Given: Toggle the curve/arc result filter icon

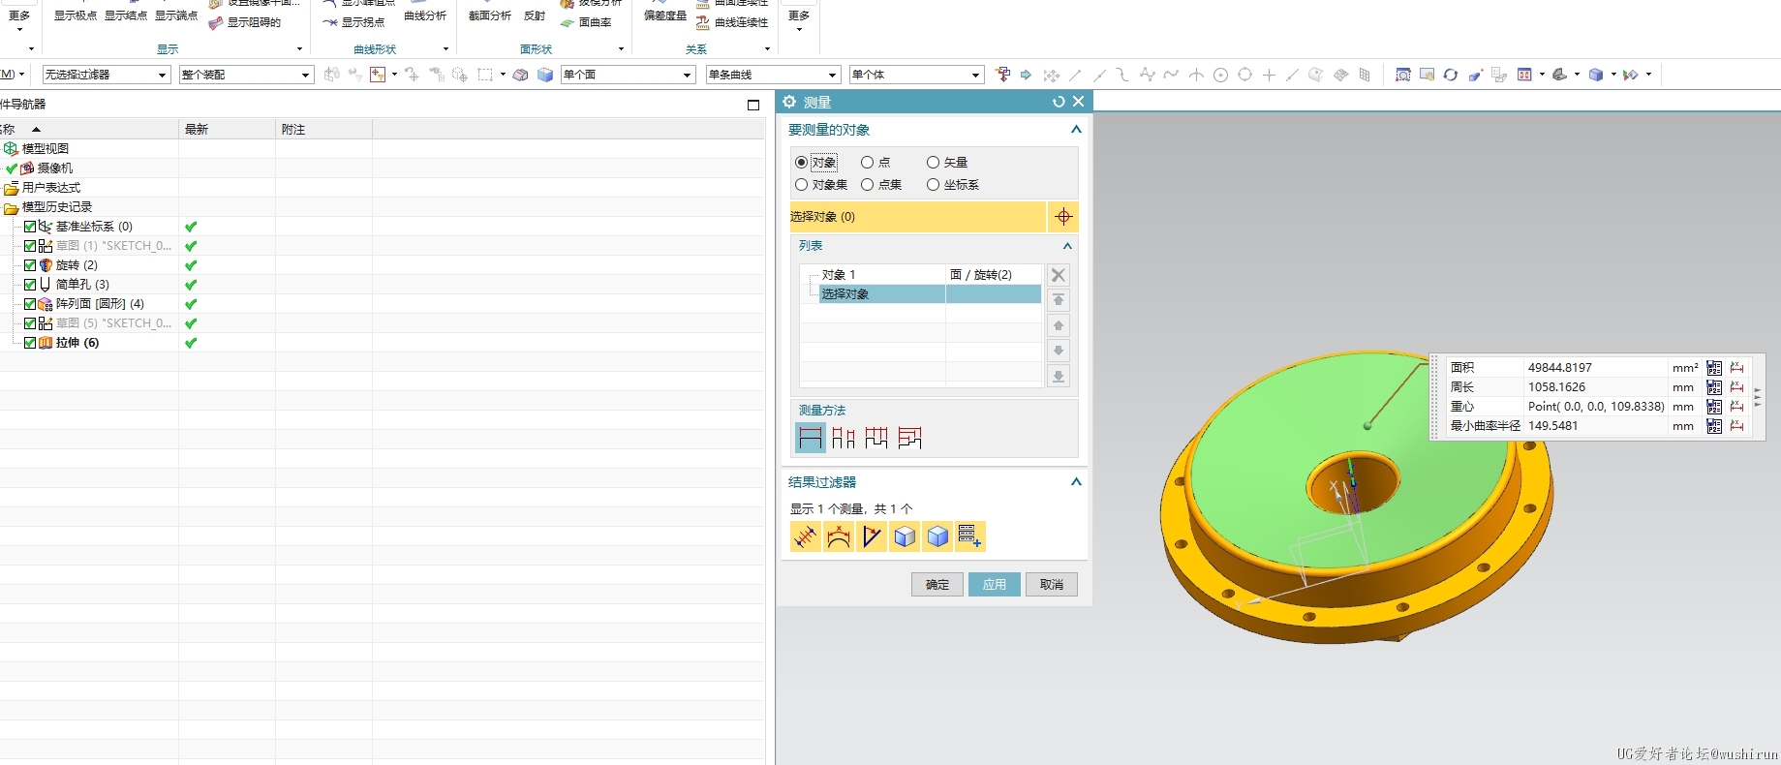Looking at the screenshot, I should point(839,536).
